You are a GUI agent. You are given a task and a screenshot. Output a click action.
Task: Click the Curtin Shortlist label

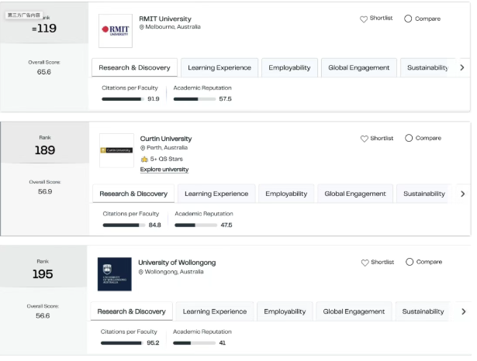(x=382, y=138)
